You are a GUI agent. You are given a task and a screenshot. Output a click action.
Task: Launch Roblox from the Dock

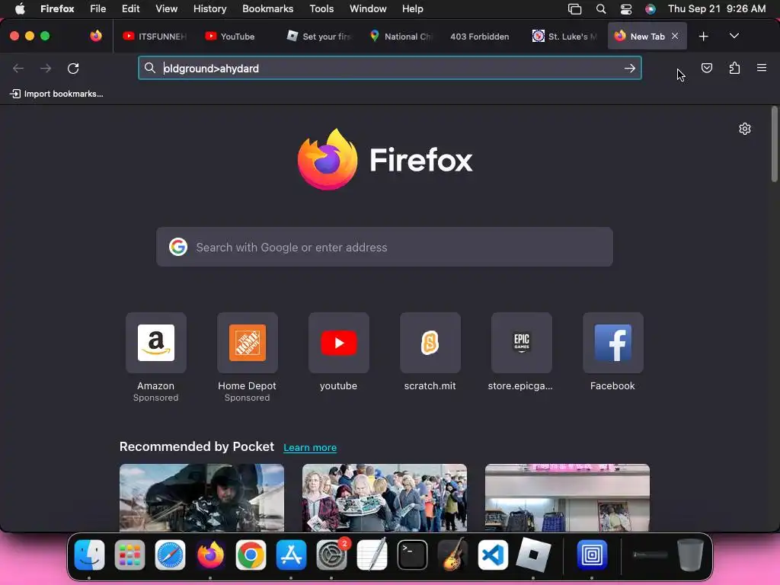point(533,555)
